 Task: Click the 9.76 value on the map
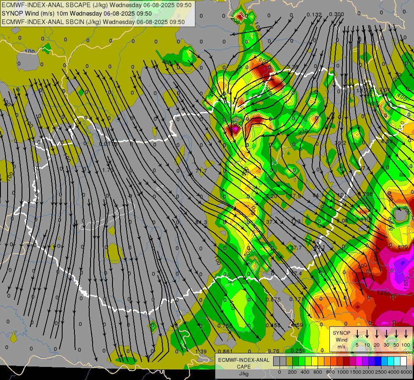pyautogui.click(x=274, y=351)
